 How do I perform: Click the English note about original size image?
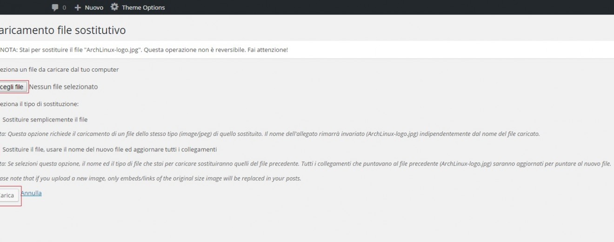click(x=151, y=179)
